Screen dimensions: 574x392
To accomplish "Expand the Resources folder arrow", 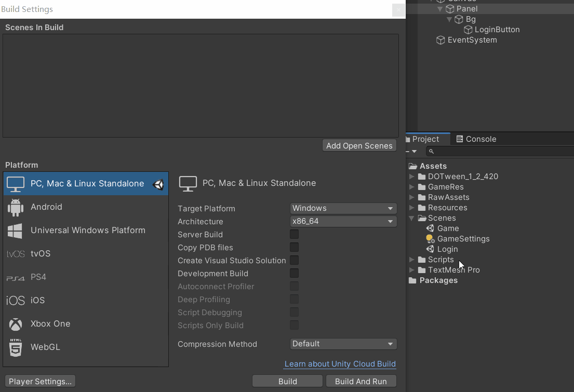I will tap(412, 208).
